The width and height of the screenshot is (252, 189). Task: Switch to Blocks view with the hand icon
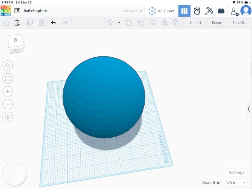click(x=197, y=10)
